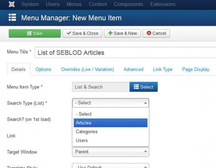Click the menu manager list icon

pyautogui.click(x=12, y=17)
